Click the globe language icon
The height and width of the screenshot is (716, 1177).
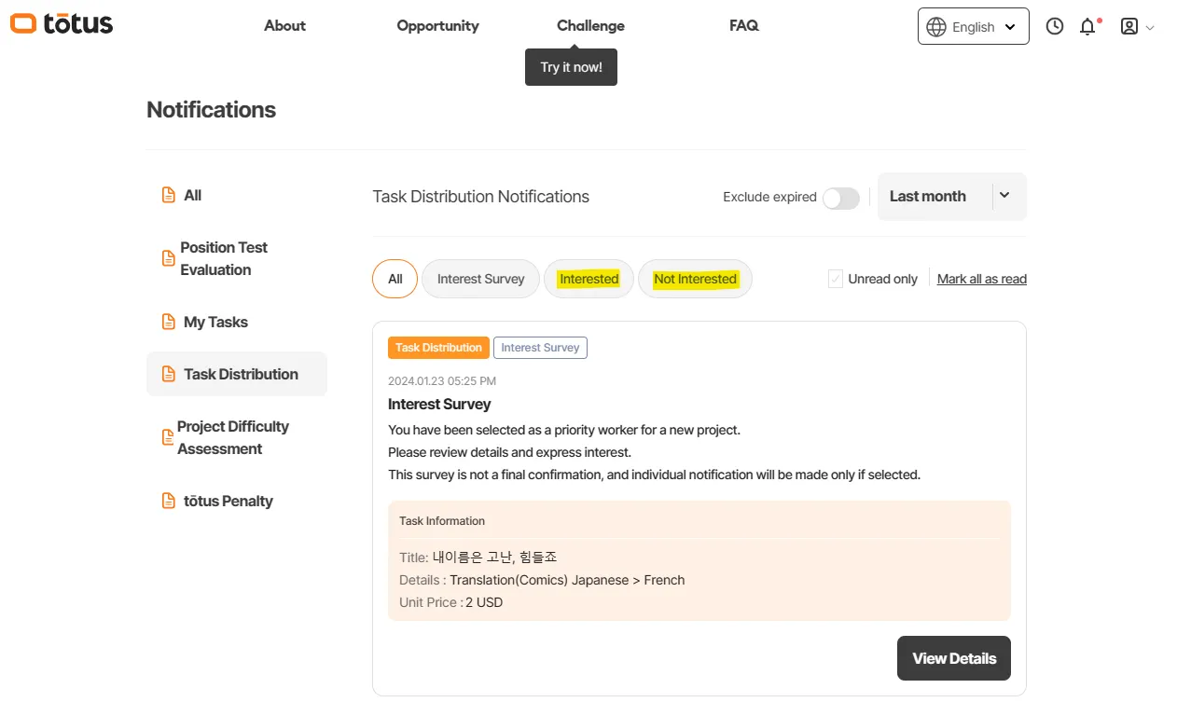pyautogui.click(x=936, y=27)
